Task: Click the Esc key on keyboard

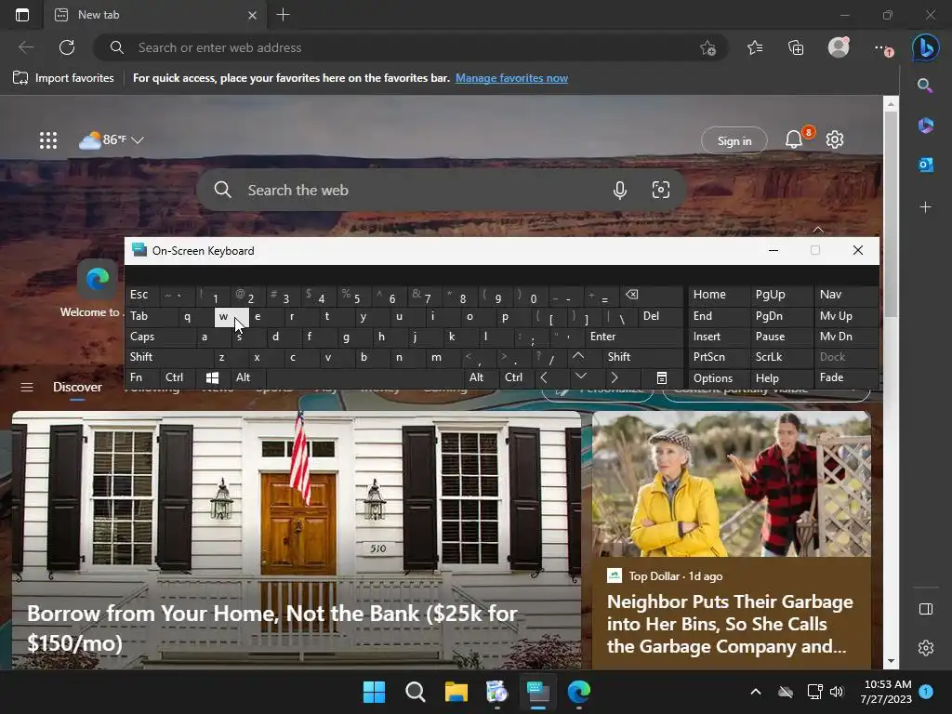Action: point(143,295)
